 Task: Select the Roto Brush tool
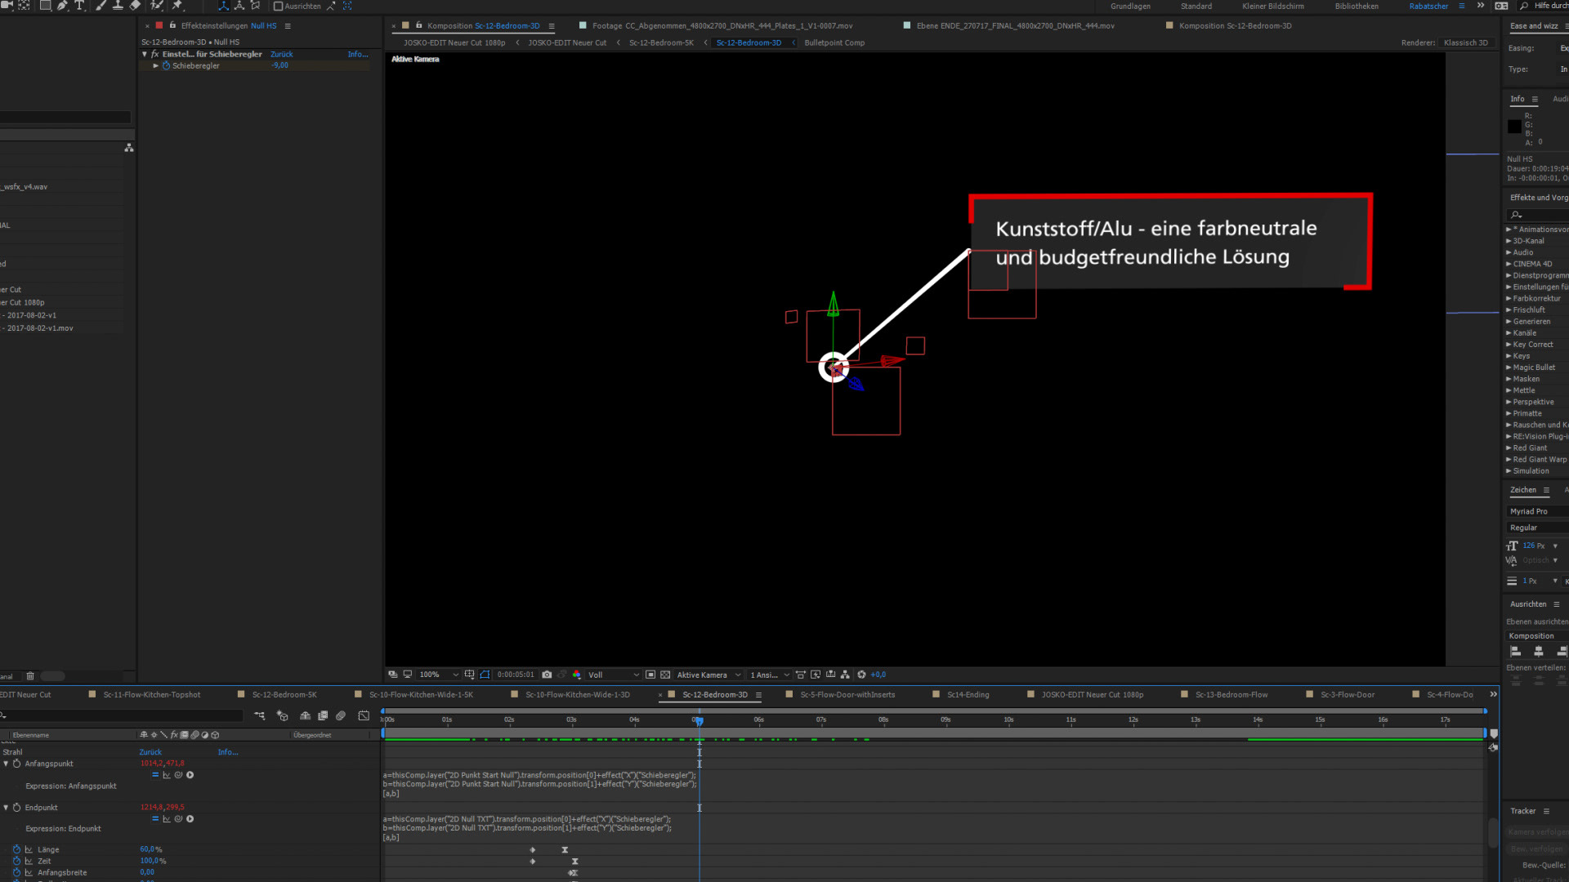point(157,6)
